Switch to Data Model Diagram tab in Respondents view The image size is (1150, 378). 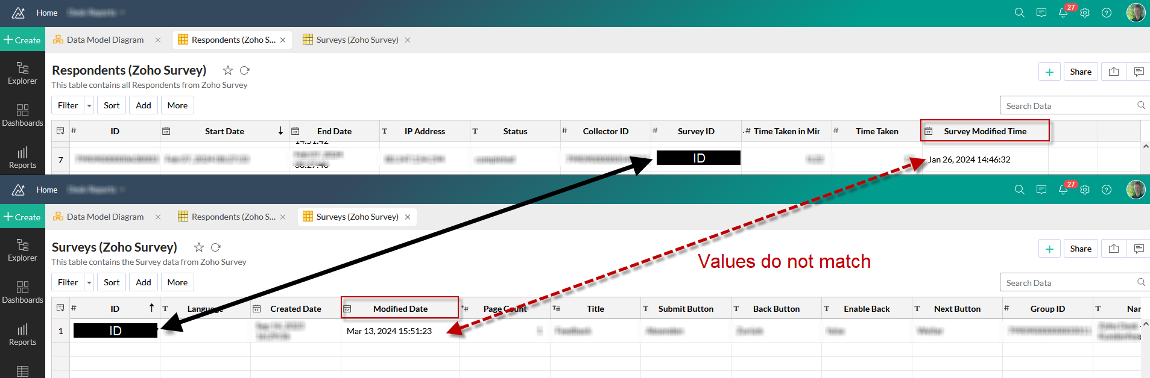[106, 40]
